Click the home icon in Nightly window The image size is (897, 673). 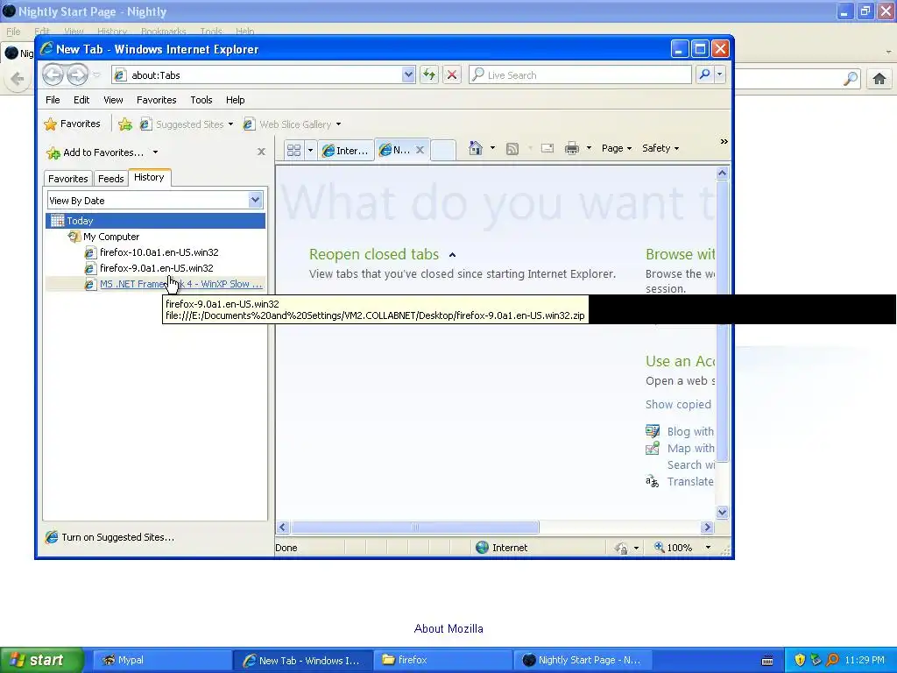879,78
